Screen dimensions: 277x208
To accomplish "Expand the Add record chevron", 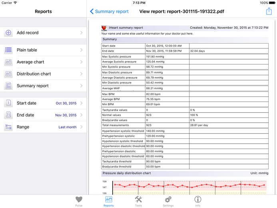I will pos(81,33).
